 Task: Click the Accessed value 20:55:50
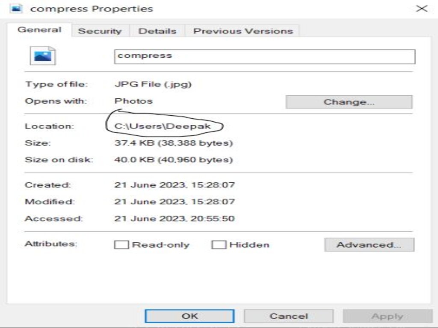(175, 218)
